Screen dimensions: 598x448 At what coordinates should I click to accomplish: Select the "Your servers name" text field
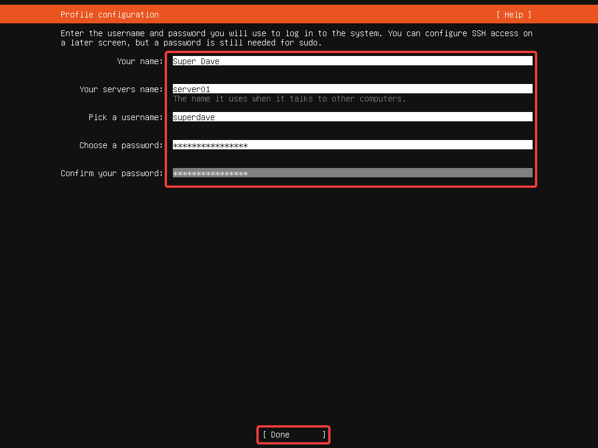coord(350,89)
